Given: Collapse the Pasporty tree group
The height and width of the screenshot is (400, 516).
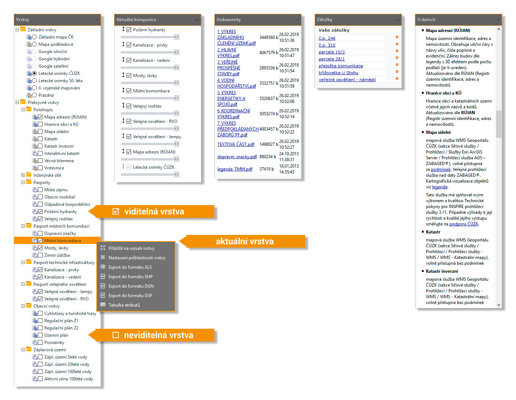Looking at the screenshot, I should click(23, 183).
